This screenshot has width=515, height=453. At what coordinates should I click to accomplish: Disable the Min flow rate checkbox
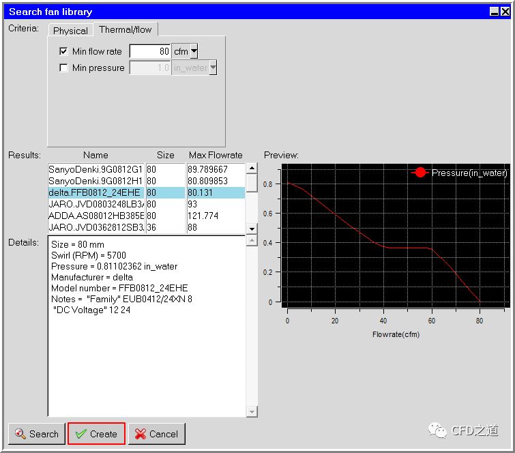pyautogui.click(x=64, y=51)
